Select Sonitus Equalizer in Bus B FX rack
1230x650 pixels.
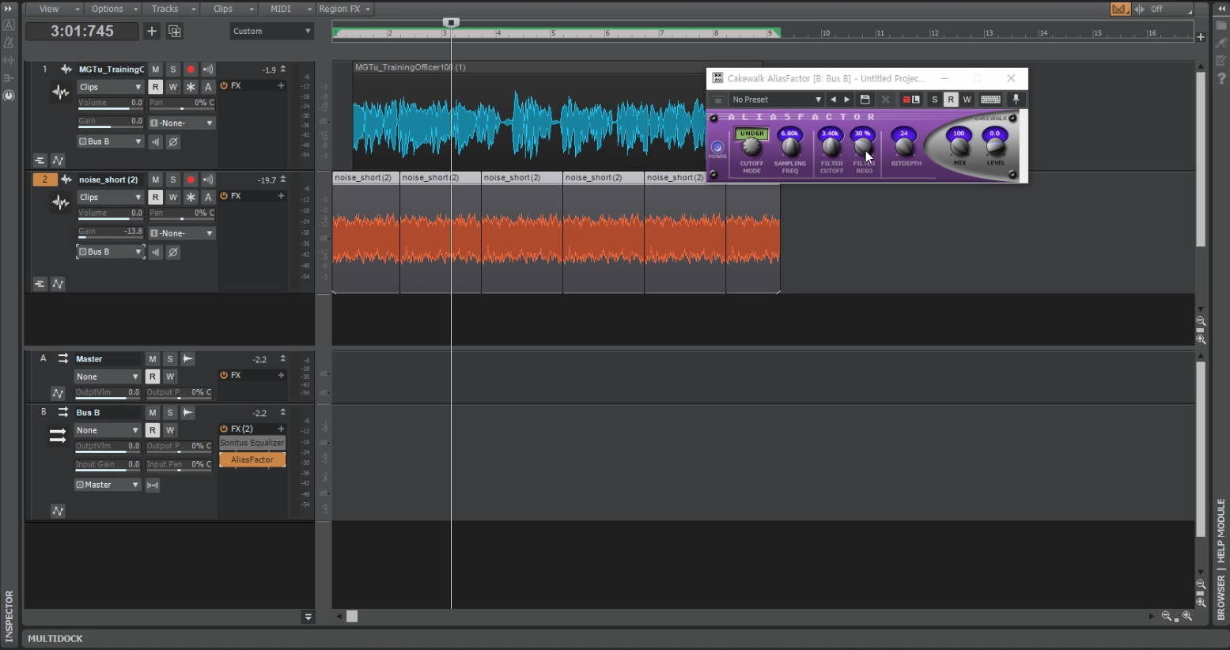pos(252,443)
